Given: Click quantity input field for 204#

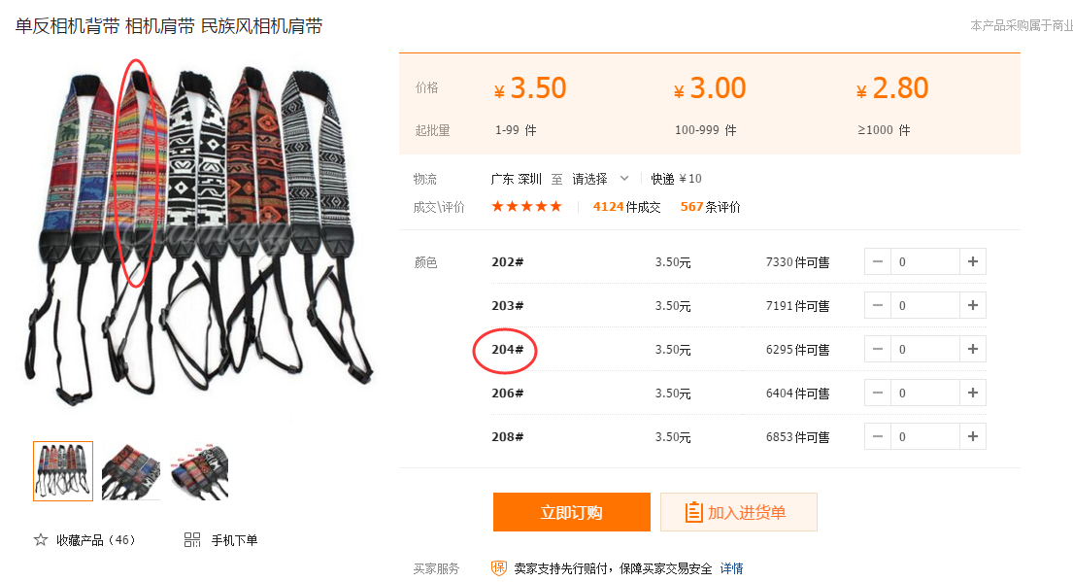Looking at the screenshot, I should tap(924, 349).
